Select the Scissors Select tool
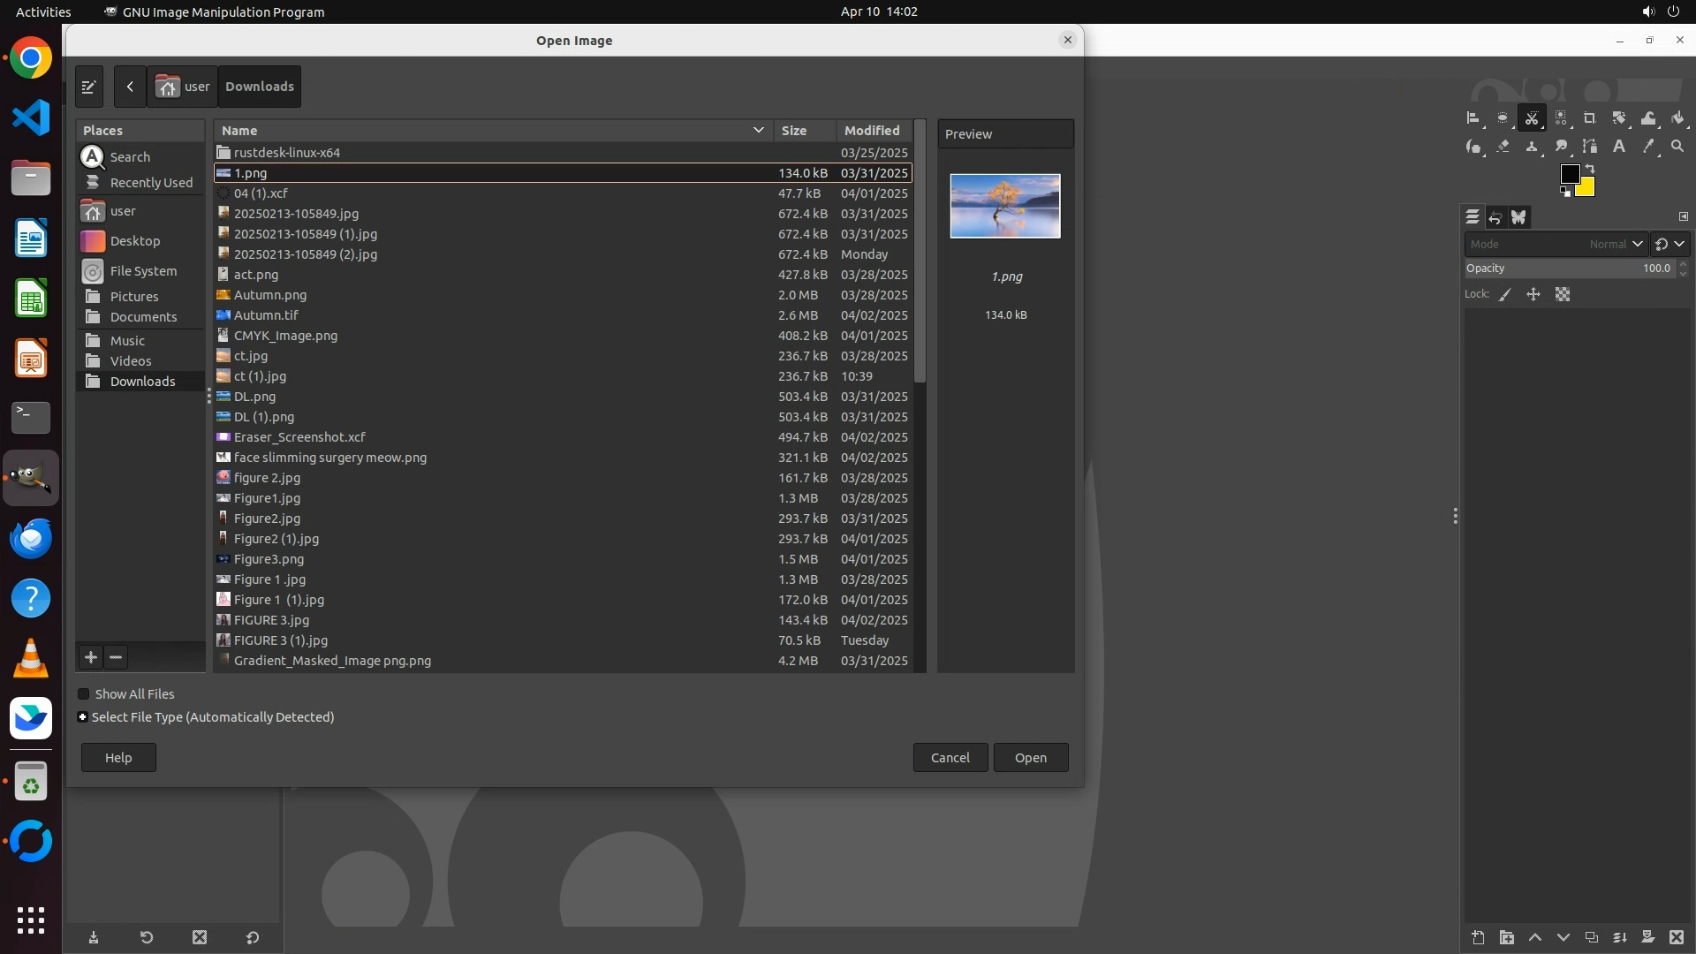 1532,118
